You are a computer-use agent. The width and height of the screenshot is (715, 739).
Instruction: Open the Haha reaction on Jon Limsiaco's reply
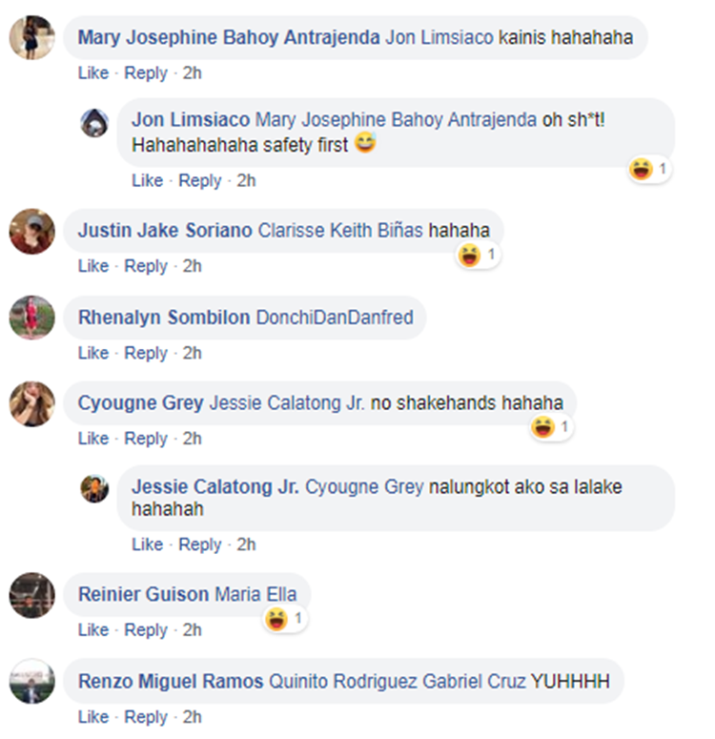click(x=650, y=169)
